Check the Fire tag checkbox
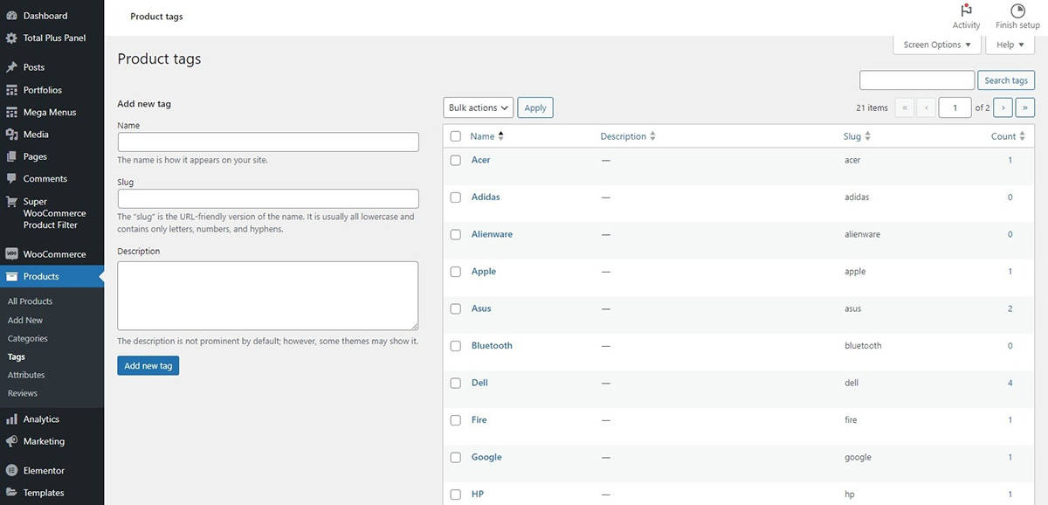The image size is (1048, 505). pyautogui.click(x=455, y=420)
